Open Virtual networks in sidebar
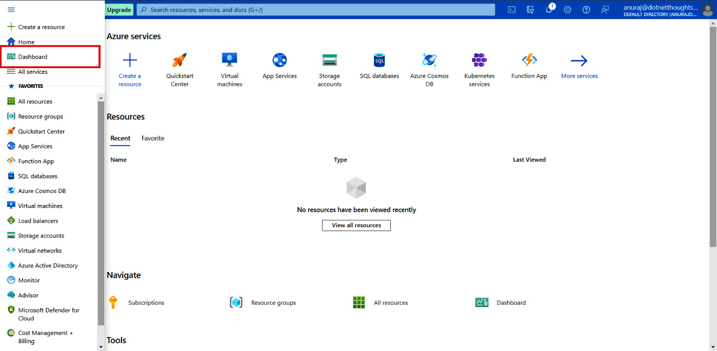Screen dimensions: 717x351 coord(34,251)
